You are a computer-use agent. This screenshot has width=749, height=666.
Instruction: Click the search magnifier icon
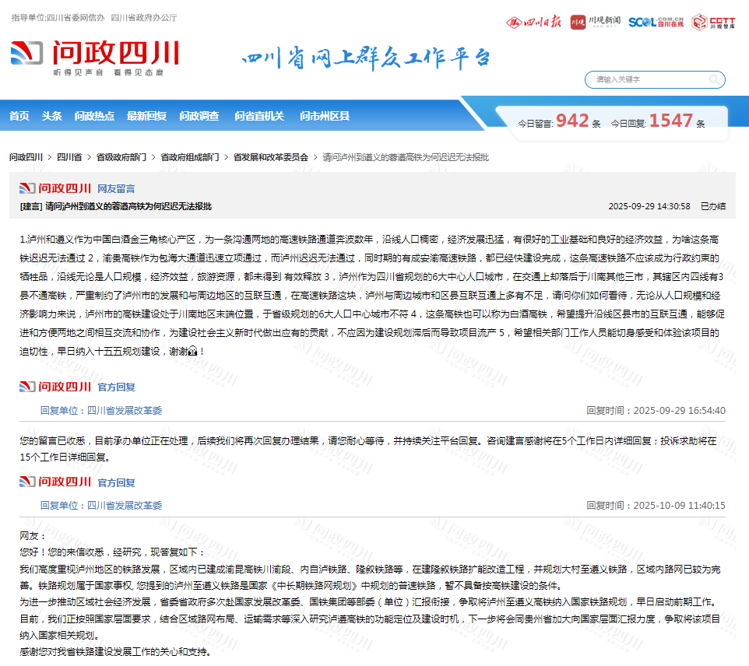click(713, 79)
